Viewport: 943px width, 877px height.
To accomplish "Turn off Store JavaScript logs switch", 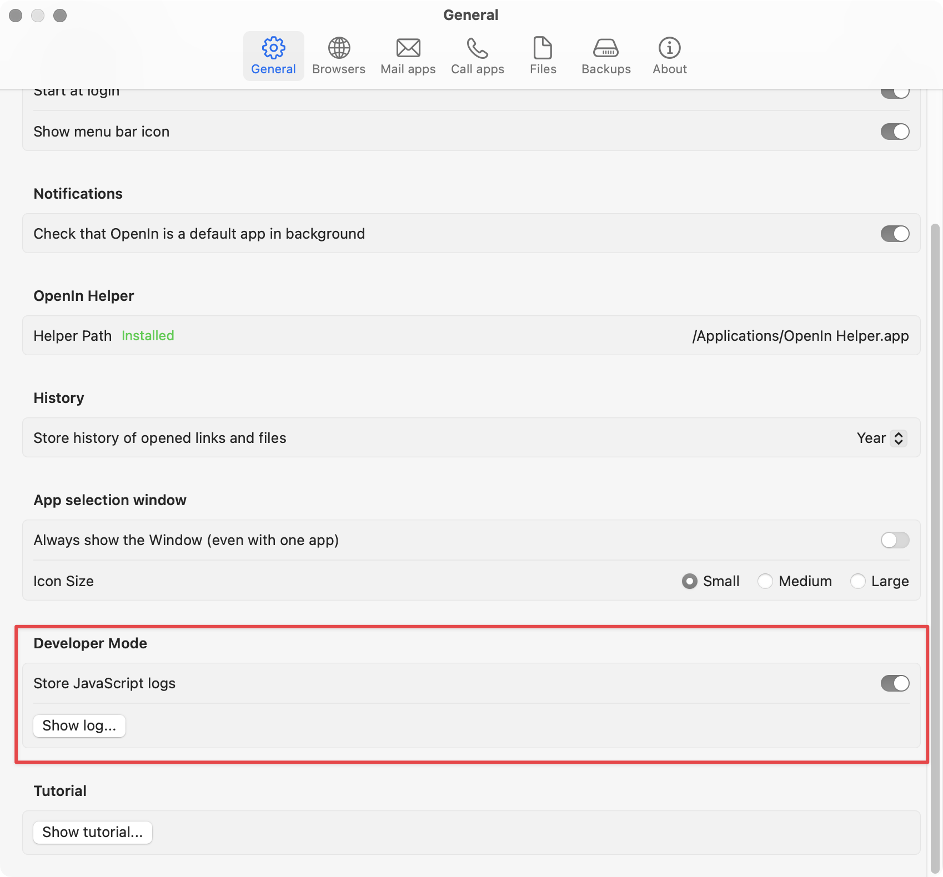I will (895, 683).
